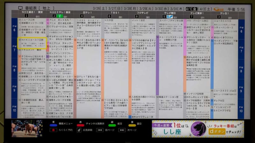
Task: Click the green E icon on Eテレ header
Action: point(60,16)
